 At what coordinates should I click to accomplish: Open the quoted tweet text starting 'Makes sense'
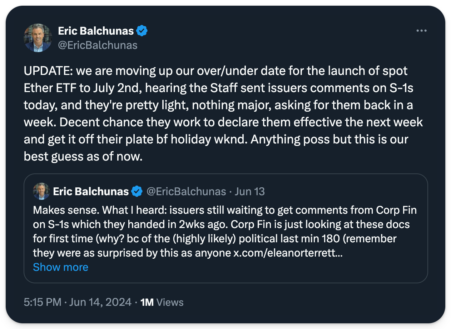click(66, 210)
